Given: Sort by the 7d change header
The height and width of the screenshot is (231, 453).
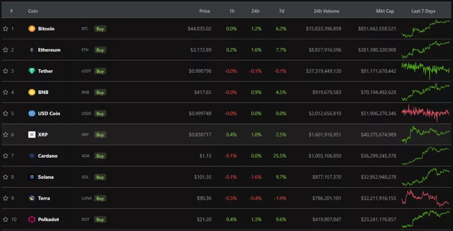Looking at the screenshot, I should [282, 11].
